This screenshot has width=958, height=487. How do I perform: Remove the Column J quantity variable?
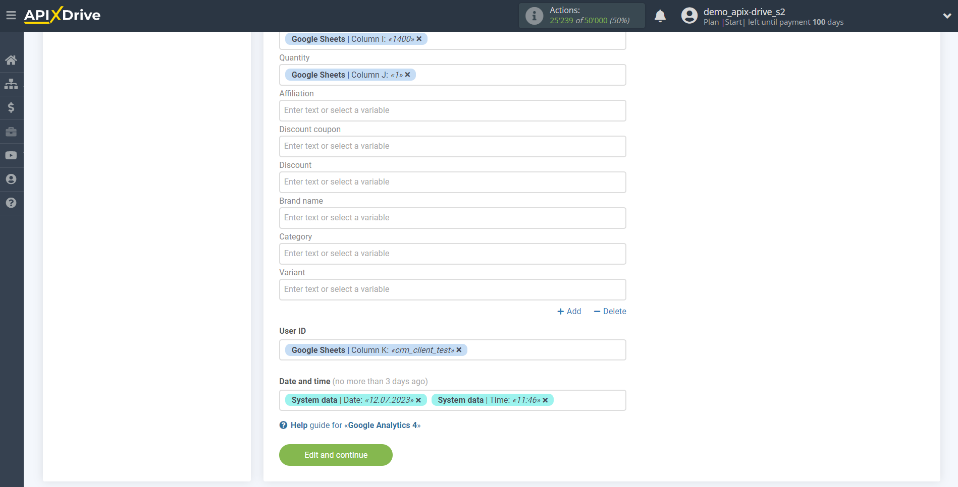(408, 75)
